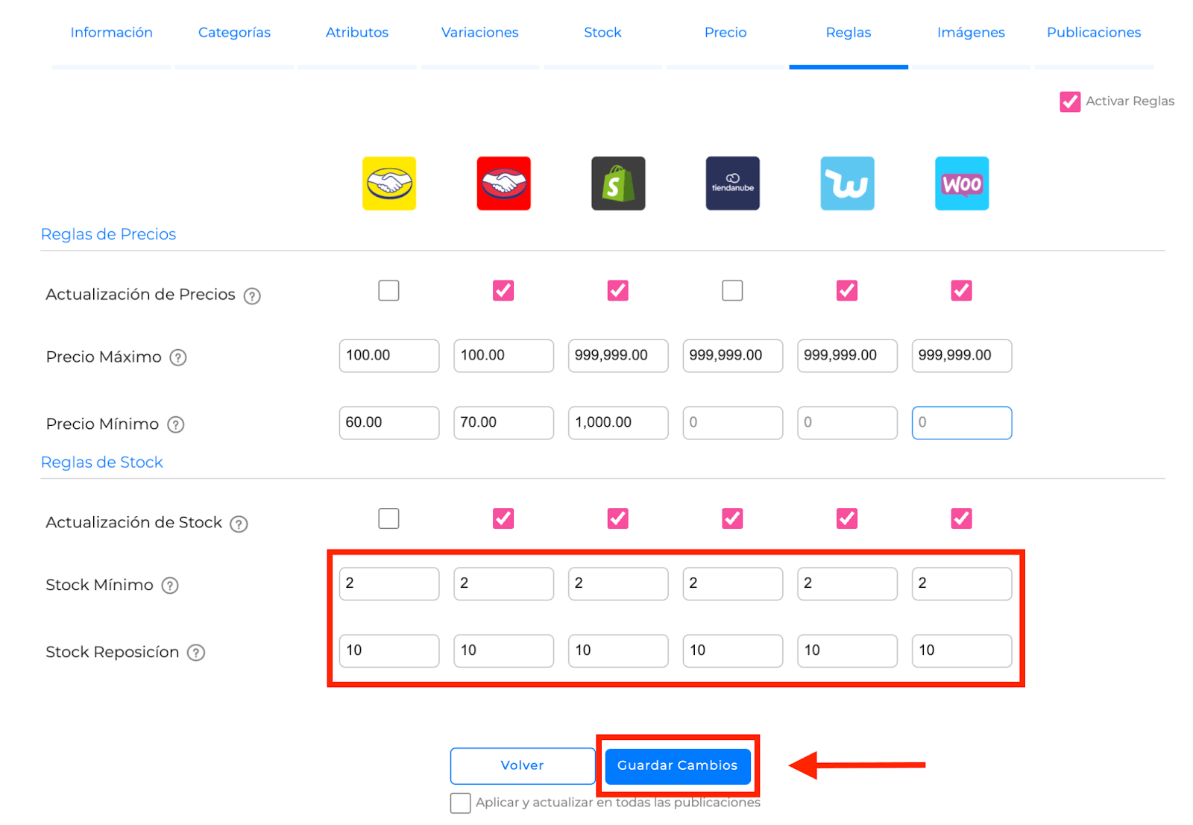Focus Tiendanube Precio Mínimo empty field
The width and height of the screenshot is (1193, 825).
[733, 423]
